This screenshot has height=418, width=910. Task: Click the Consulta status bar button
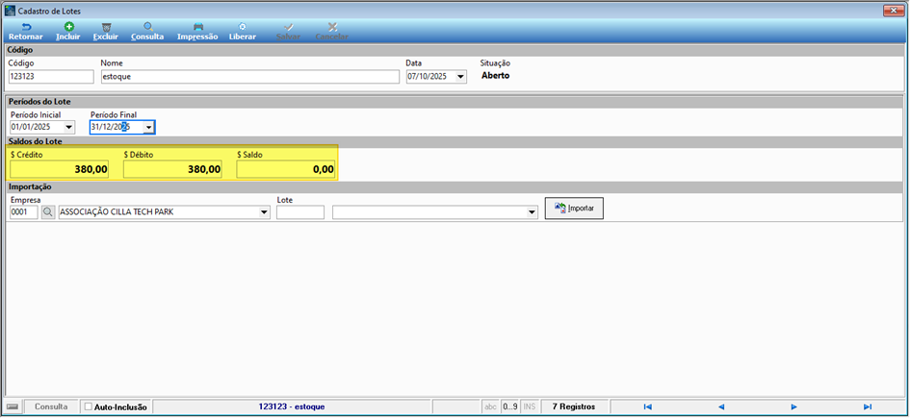click(51, 406)
